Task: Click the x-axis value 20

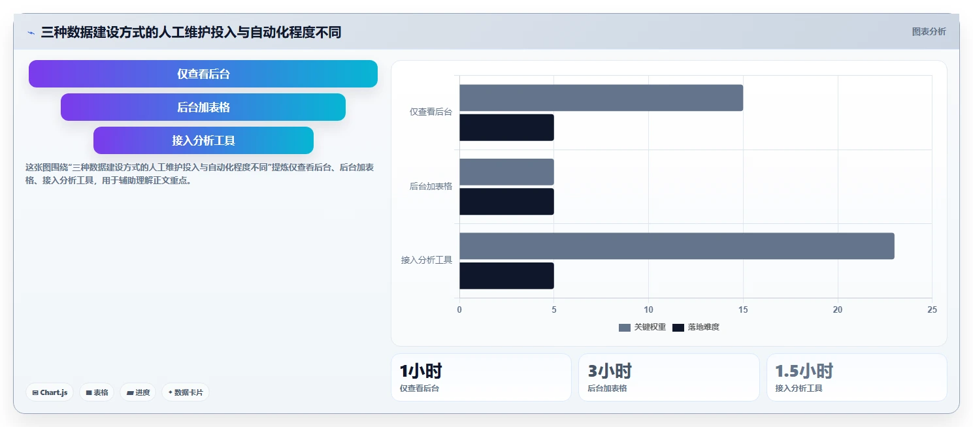Action: pyautogui.click(x=838, y=310)
